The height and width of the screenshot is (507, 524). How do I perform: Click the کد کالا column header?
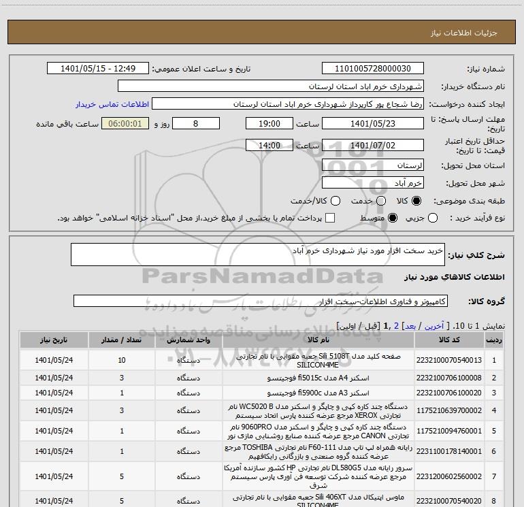tap(449, 340)
